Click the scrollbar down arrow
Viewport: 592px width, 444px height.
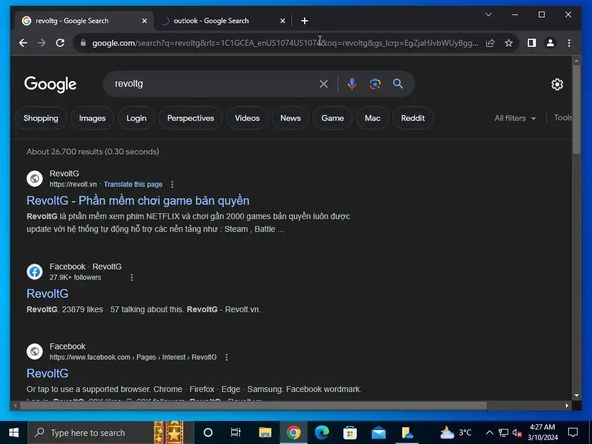[576, 395]
